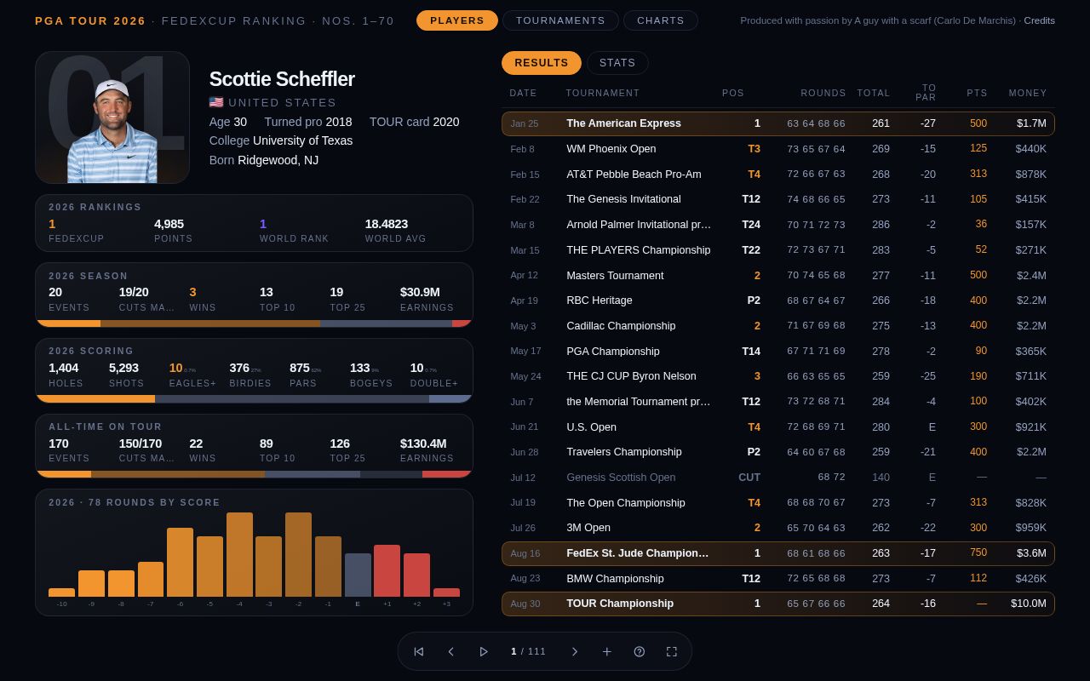This screenshot has width=1090, height=681.
Task: Click the MONEY column header
Action: tap(1028, 93)
